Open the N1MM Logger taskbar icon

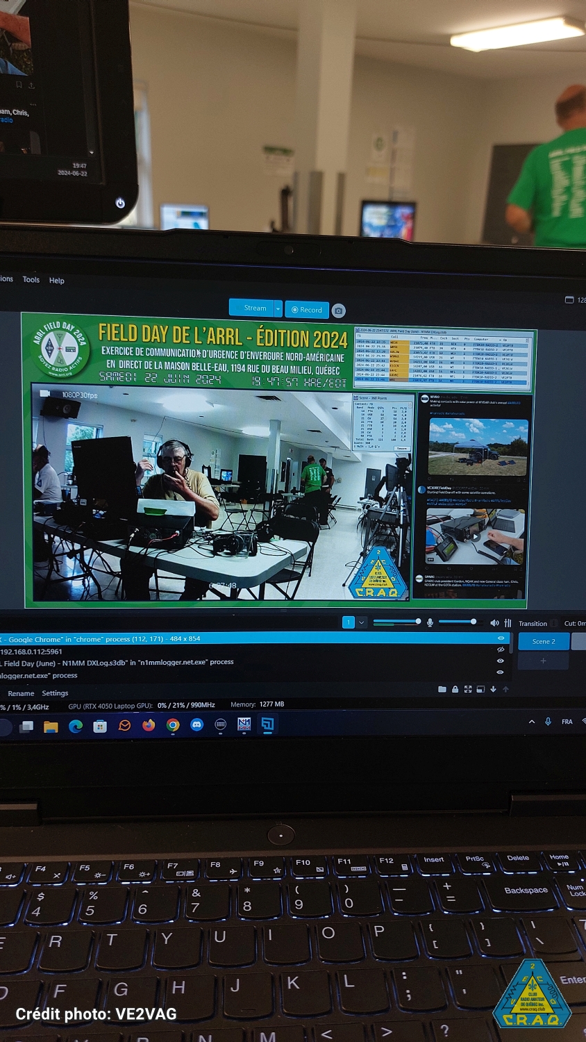[x=244, y=725]
